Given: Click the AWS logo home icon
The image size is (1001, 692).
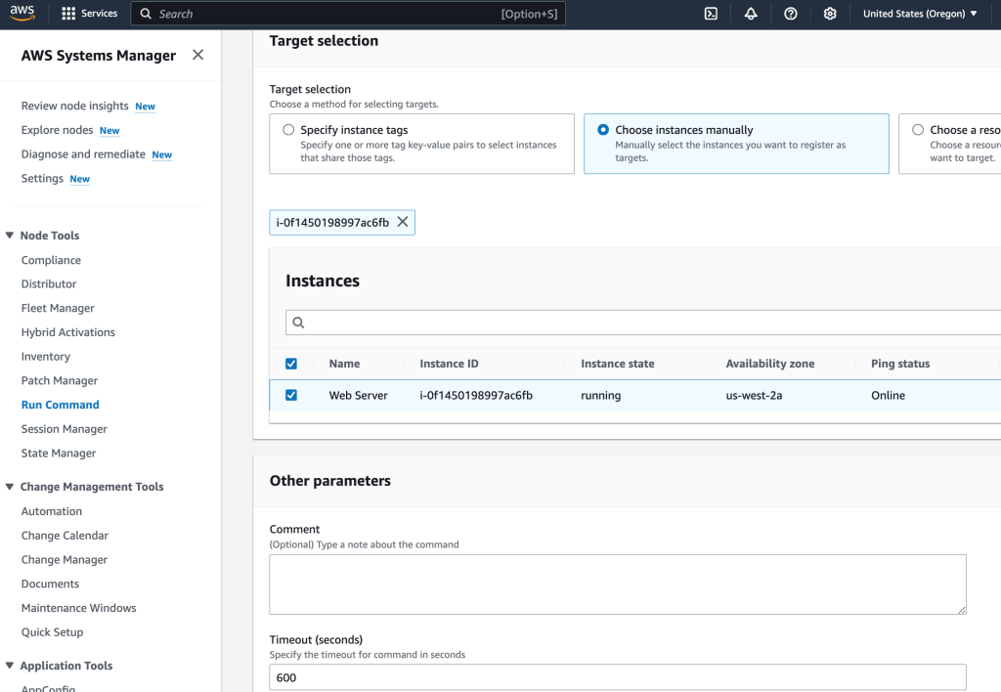Looking at the screenshot, I should (x=23, y=14).
